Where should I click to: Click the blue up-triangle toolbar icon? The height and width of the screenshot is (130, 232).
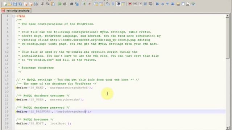pos(163,4)
